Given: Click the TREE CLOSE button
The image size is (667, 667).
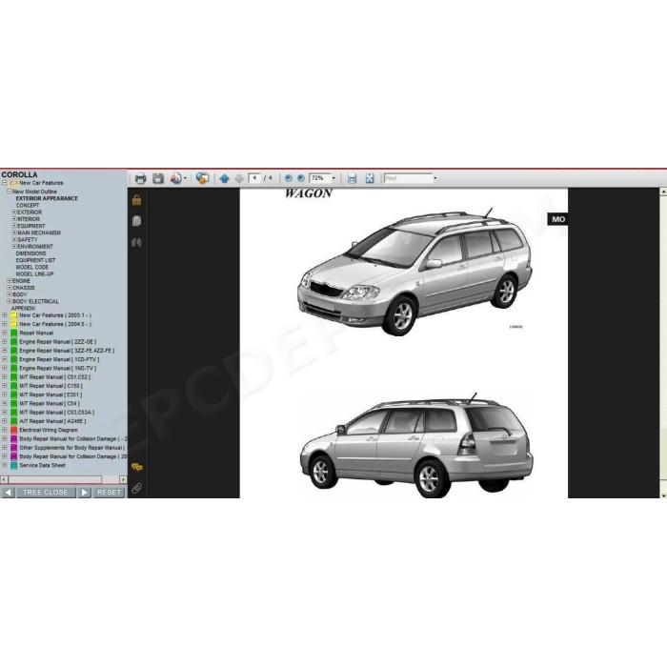Looking at the screenshot, I should 46,493.
